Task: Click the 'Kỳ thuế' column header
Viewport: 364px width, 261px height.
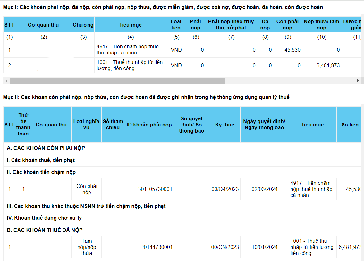Action: 224,125
